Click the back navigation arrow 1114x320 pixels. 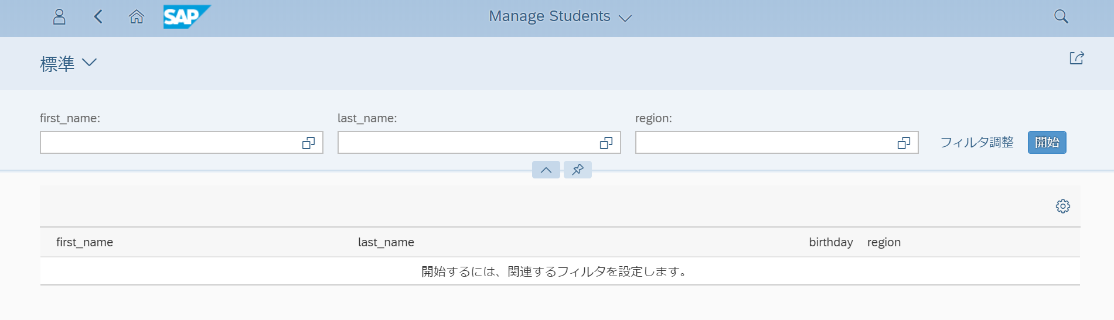click(x=98, y=17)
